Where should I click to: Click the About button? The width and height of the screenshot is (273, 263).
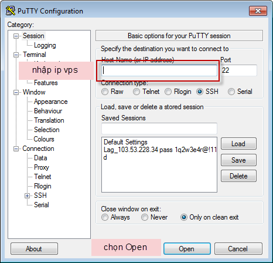[34, 249]
